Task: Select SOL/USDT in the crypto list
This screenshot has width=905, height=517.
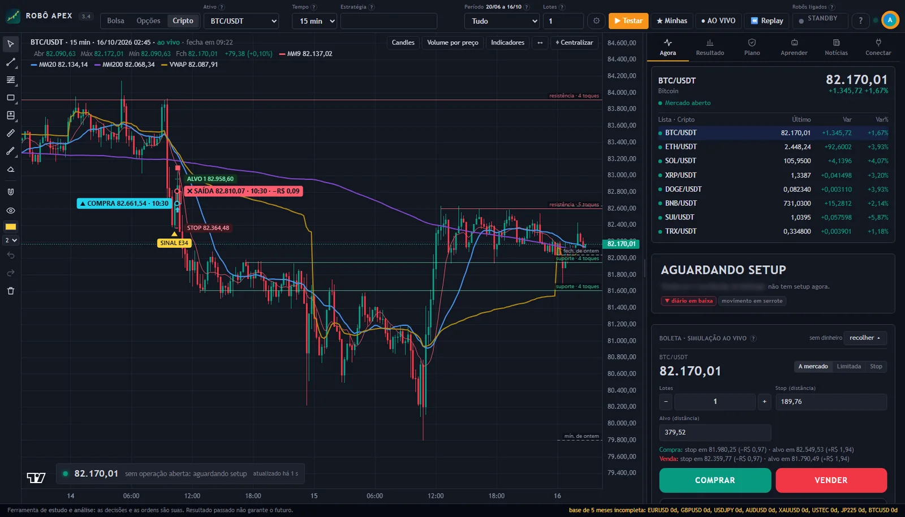Action: [x=773, y=161]
